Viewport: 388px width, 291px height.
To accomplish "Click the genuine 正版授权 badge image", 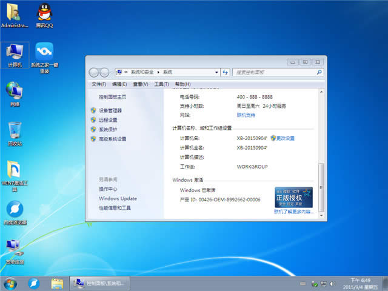I will pyautogui.click(x=293, y=198).
